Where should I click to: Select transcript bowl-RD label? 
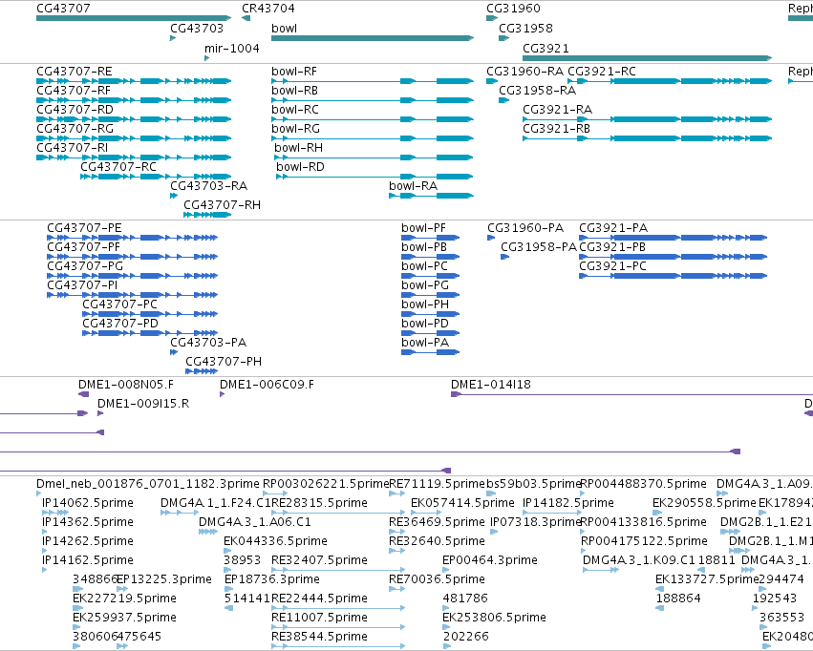pos(300,167)
